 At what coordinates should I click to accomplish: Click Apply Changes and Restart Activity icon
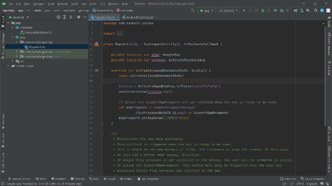(x=250, y=10)
